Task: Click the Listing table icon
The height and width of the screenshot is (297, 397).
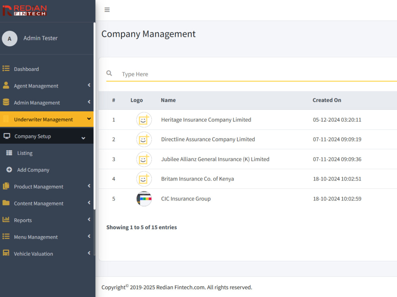Action: click(x=9, y=153)
